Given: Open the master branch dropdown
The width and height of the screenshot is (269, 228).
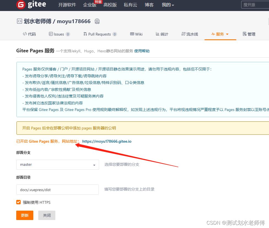Looking at the screenshot, I should [58, 165].
